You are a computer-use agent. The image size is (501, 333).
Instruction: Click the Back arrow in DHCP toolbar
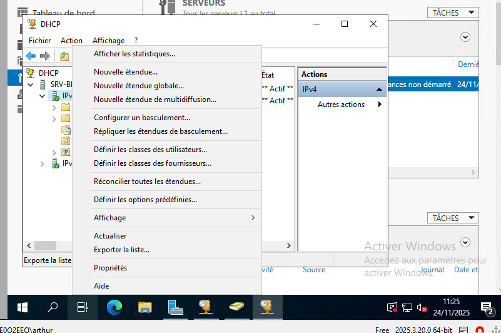coord(31,56)
